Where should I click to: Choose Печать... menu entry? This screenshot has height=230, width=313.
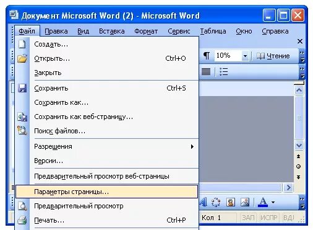(107, 220)
